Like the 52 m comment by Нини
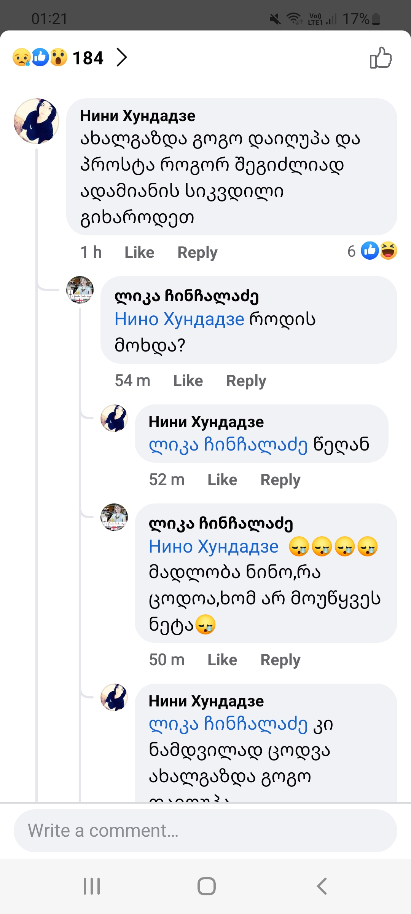This screenshot has width=411, height=914. [223, 479]
